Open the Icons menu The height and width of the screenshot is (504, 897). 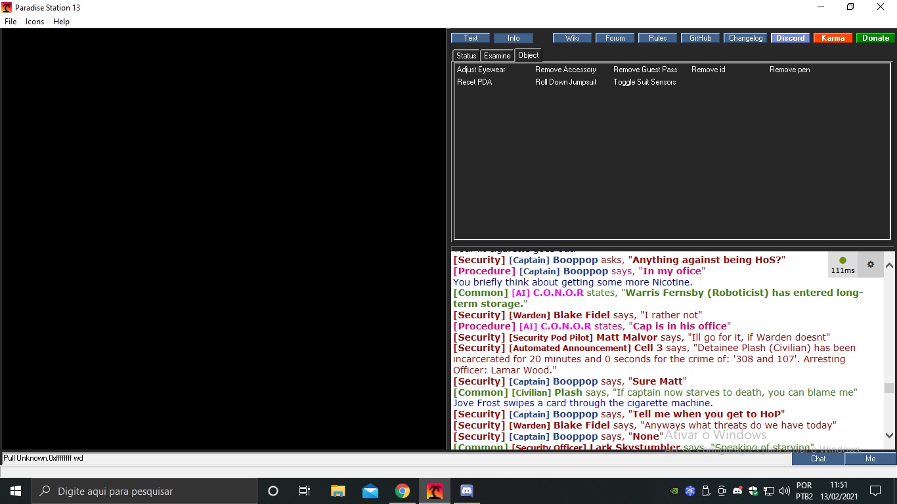click(x=35, y=22)
